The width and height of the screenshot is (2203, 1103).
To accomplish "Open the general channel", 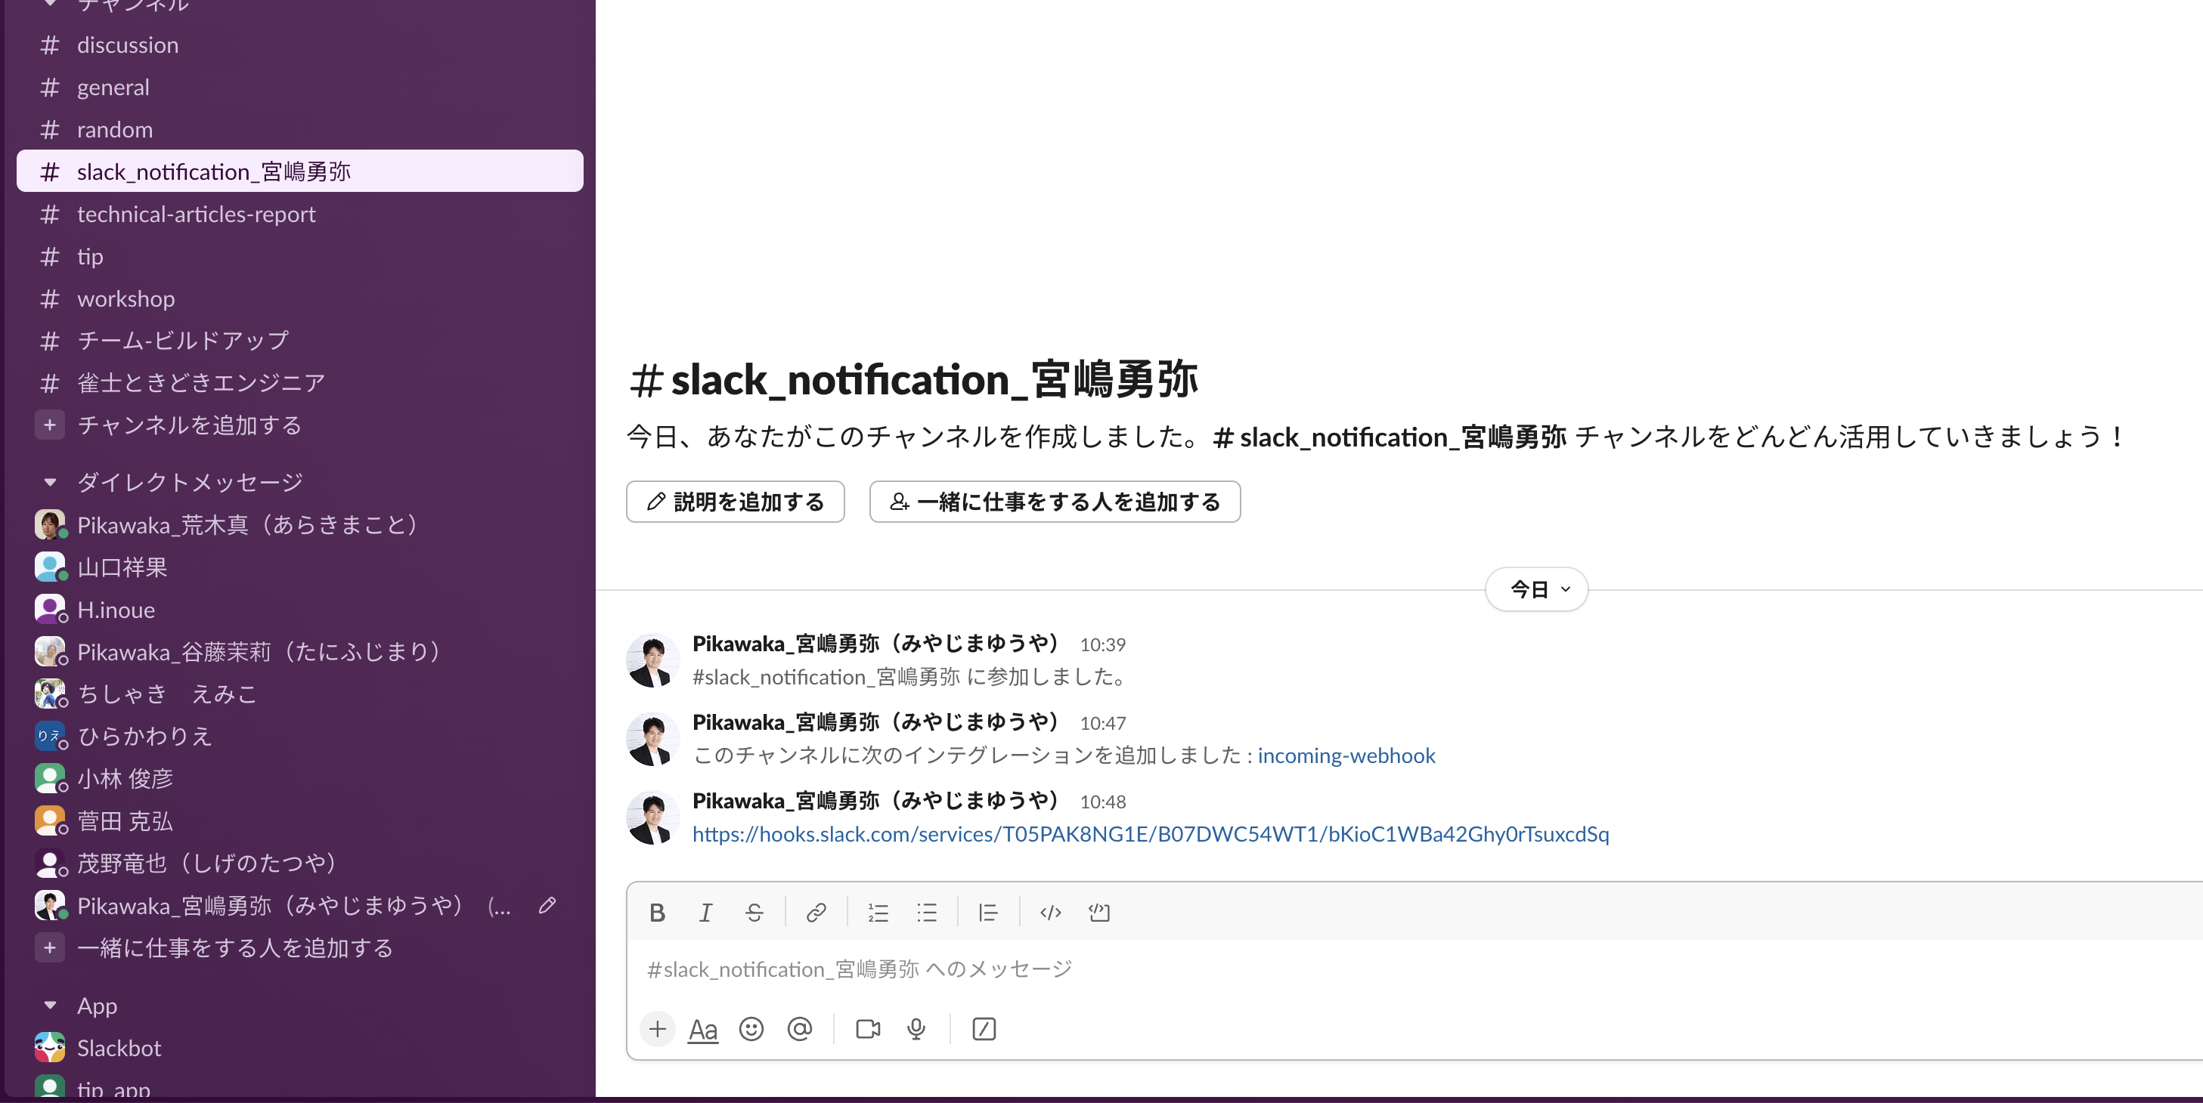I will [300, 87].
